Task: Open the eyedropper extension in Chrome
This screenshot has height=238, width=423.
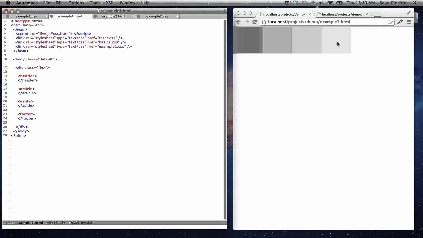Action: click(400, 22)
